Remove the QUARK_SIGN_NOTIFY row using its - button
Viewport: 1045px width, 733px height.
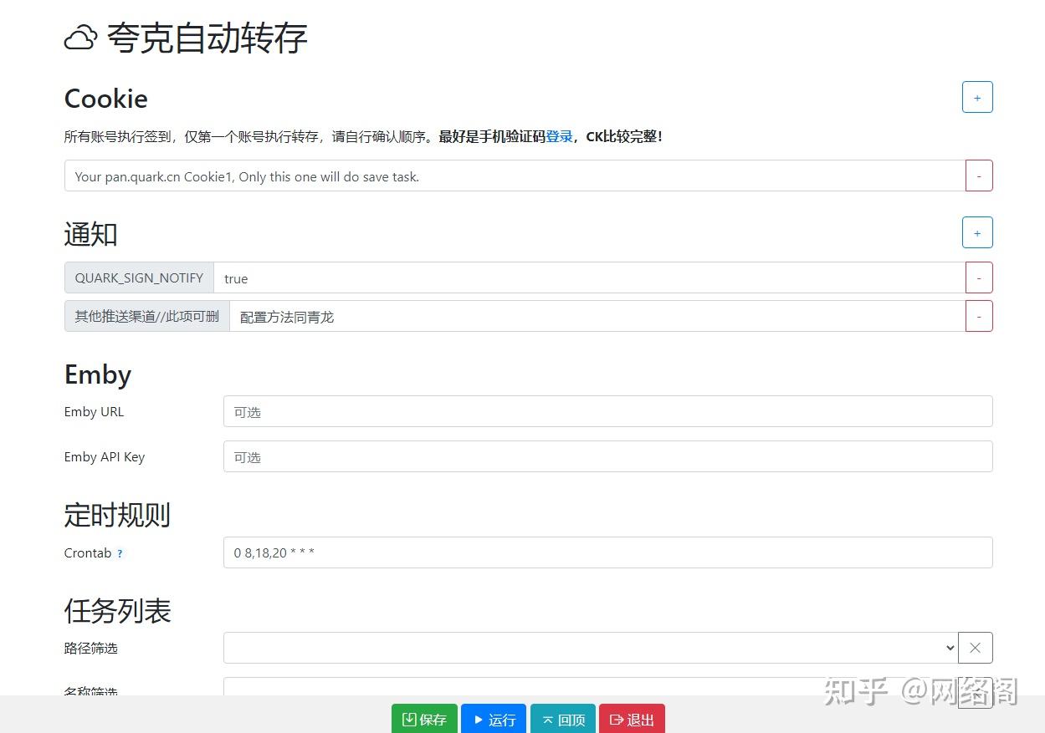click(979, 277)
